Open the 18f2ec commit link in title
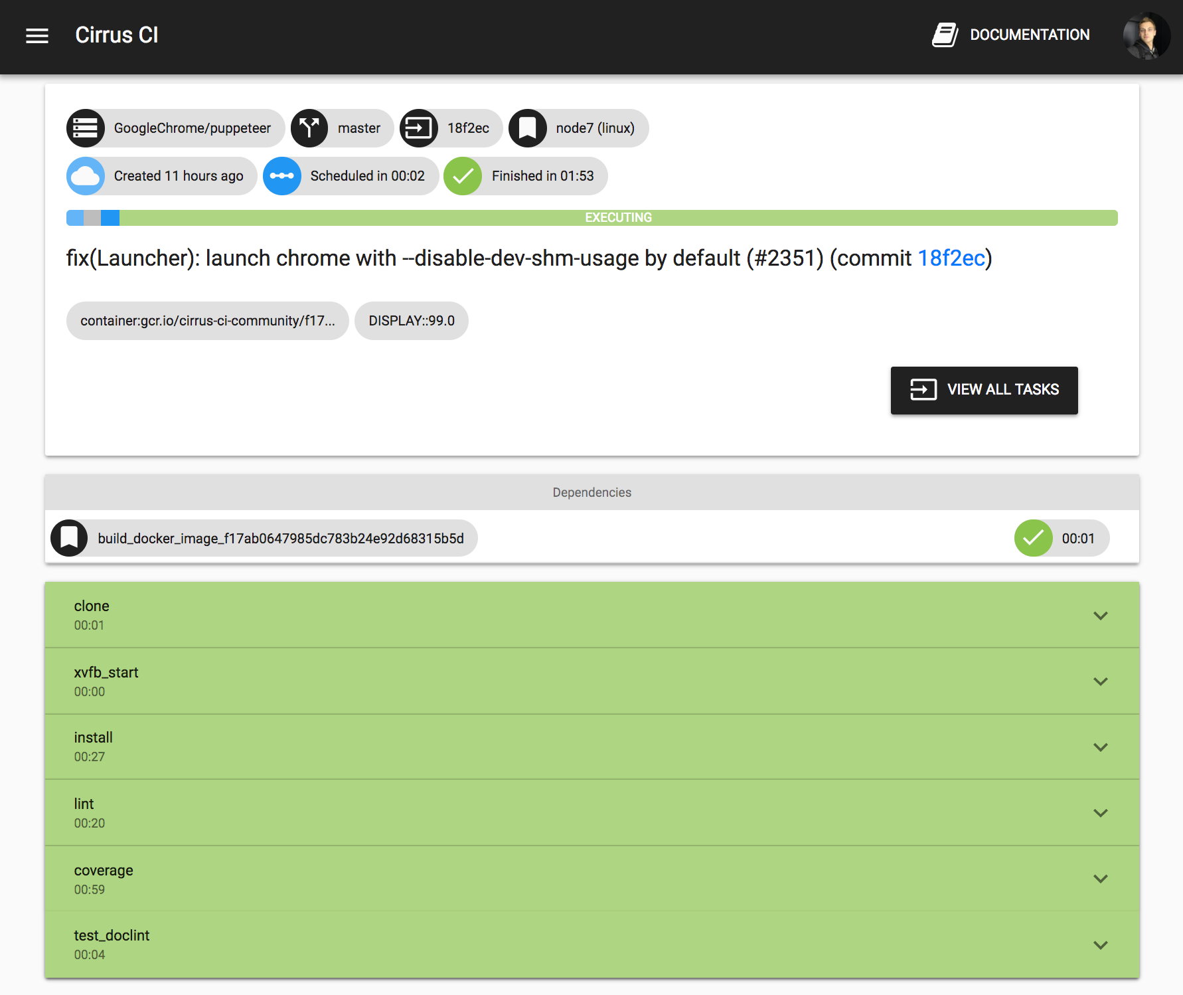 click(x=951, y=258)
